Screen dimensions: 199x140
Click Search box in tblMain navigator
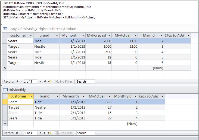point(85,82)
